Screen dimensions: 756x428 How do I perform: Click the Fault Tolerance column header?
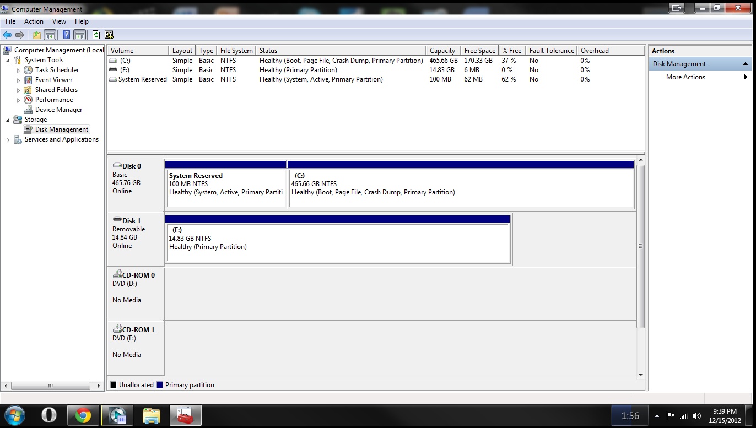pyautogui.click(x=552, y=50)
